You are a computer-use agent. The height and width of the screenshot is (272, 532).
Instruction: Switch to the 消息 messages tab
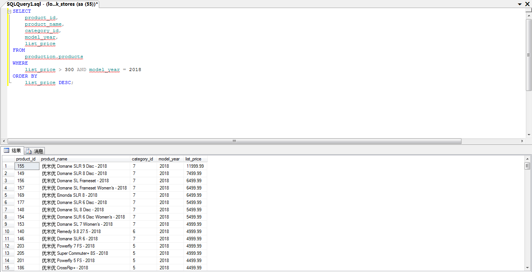[x=35, y=151]
